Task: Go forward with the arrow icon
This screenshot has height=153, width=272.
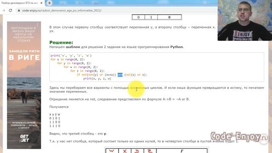Action: point(4,10)
